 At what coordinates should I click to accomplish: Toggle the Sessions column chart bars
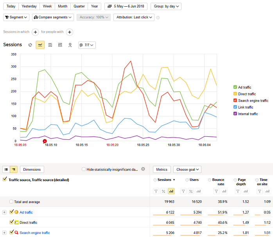[171, 191]
